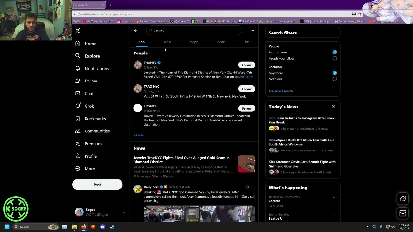Open Chat messages
This screenshot has height=232, width=413.
pos(85,94)
